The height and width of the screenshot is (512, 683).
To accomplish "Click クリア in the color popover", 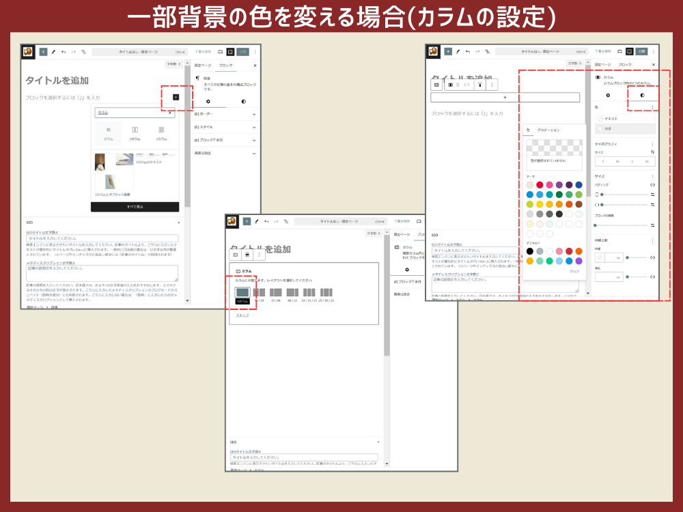I will (x=574, y=271).
